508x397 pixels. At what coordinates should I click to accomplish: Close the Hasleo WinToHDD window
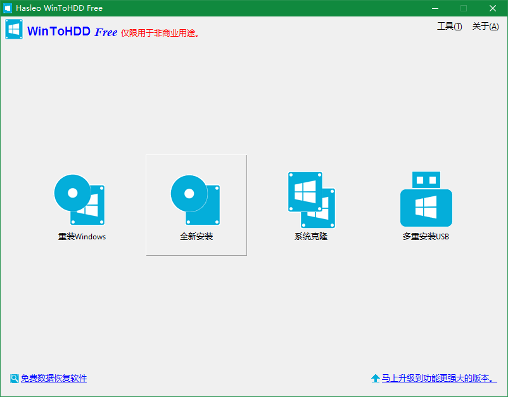(x=493, y=8)
